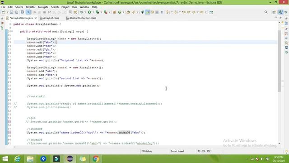The height and width of the screenshot is (163, 289).
Task: Open the Run configurations dropdown arrow
Action: [x=93, y=12]
